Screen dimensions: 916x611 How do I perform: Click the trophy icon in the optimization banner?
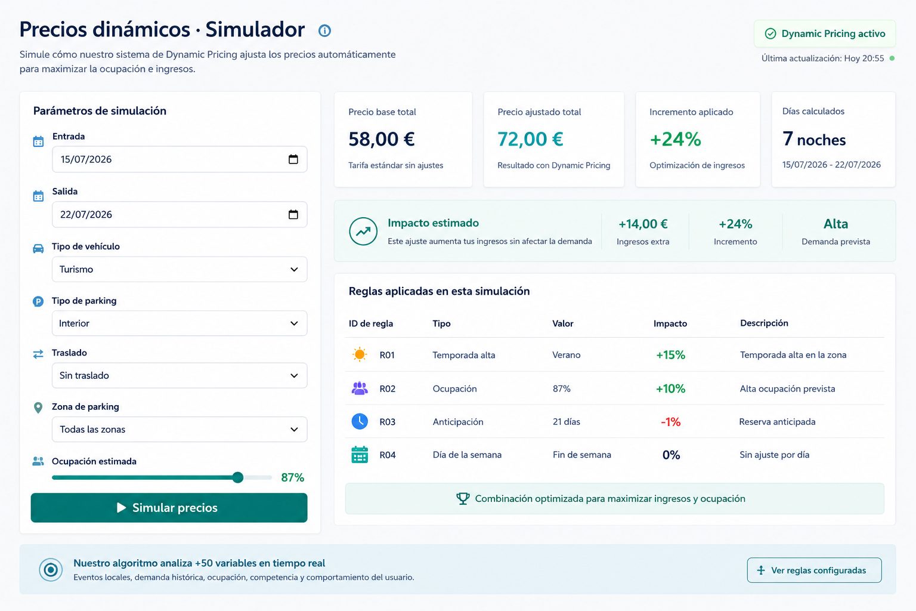(x=463, y=499)
